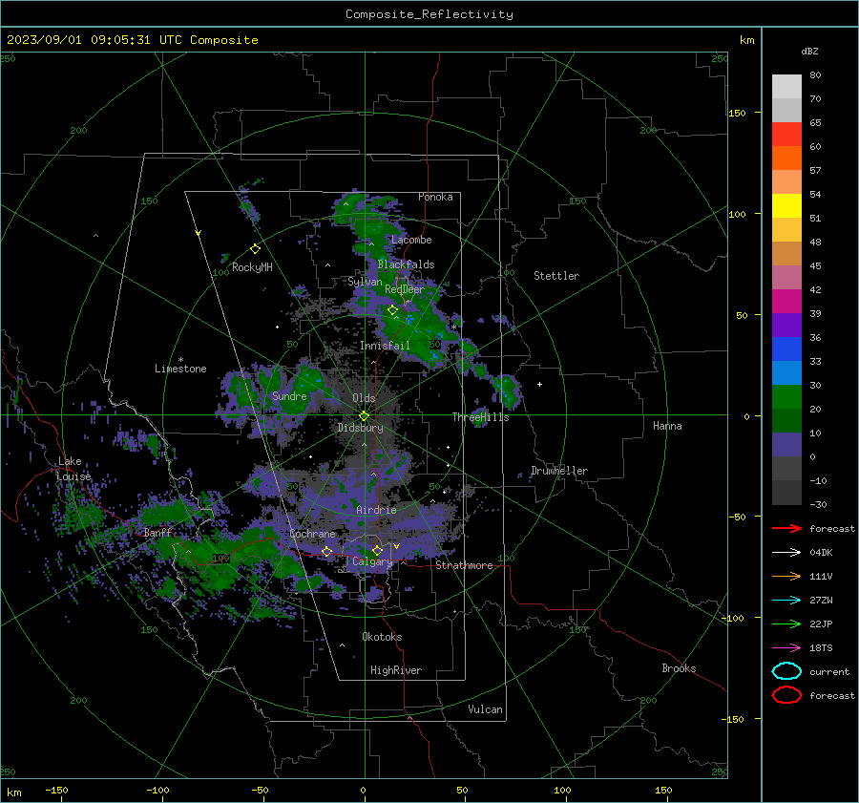
Task: Pick the bright green 30 dBZ swatch
Action: point(786,396)
